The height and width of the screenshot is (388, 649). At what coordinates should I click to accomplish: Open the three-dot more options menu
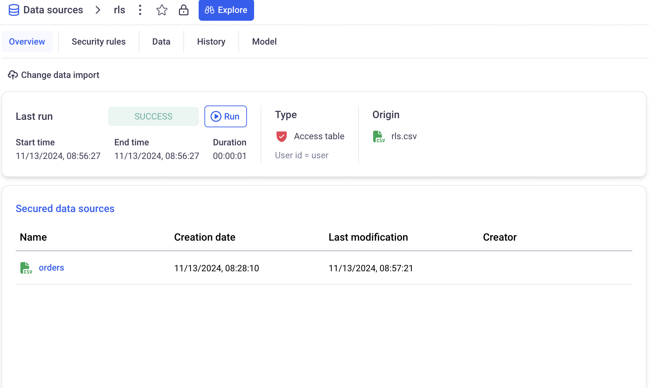140,10
